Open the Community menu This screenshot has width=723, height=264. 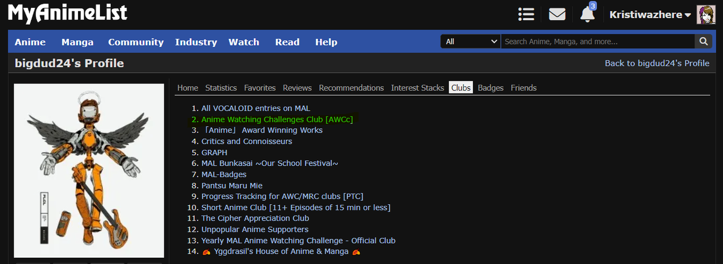pos(136,42)
